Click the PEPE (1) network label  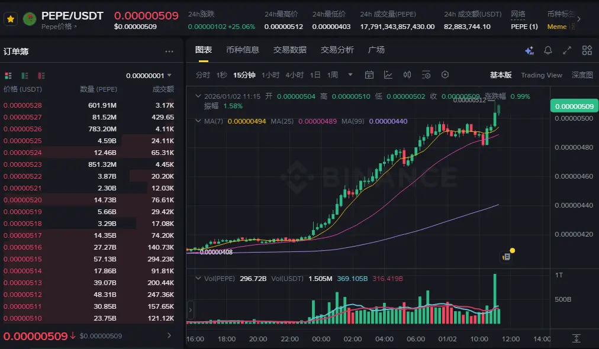(x=524, y=27)
